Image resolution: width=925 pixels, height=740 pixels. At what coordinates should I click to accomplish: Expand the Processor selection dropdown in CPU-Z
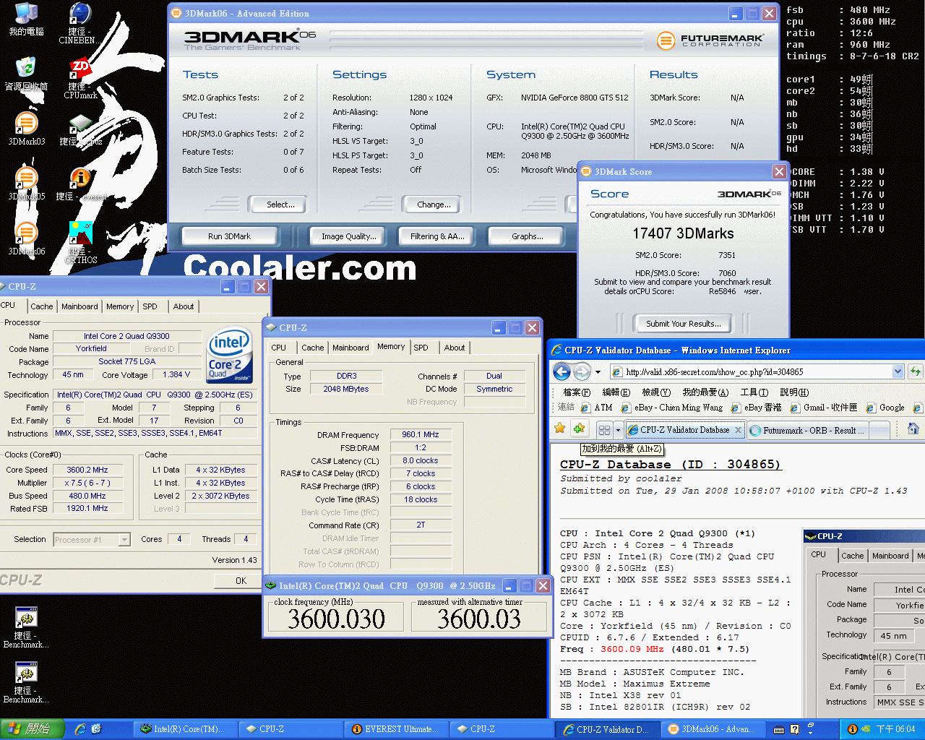click(x=124, y=540)
